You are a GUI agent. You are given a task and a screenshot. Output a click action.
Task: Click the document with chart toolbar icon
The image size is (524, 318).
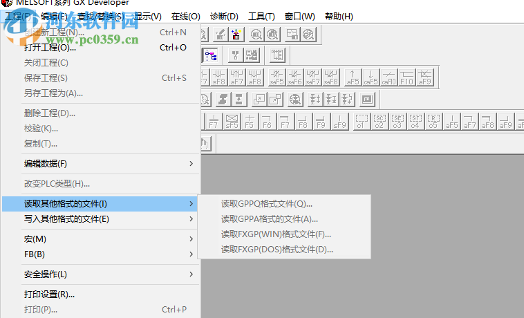pyautogui.click(x=252, y=55)
